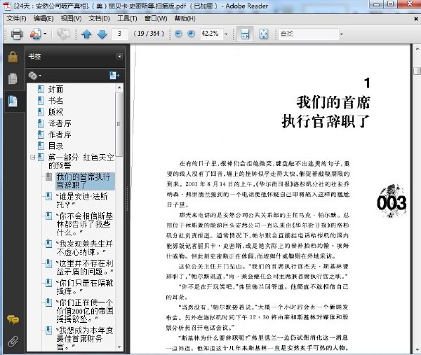Click bookmark icon beside 目录
Screen dimensions: 421x355
coord(41,146)
